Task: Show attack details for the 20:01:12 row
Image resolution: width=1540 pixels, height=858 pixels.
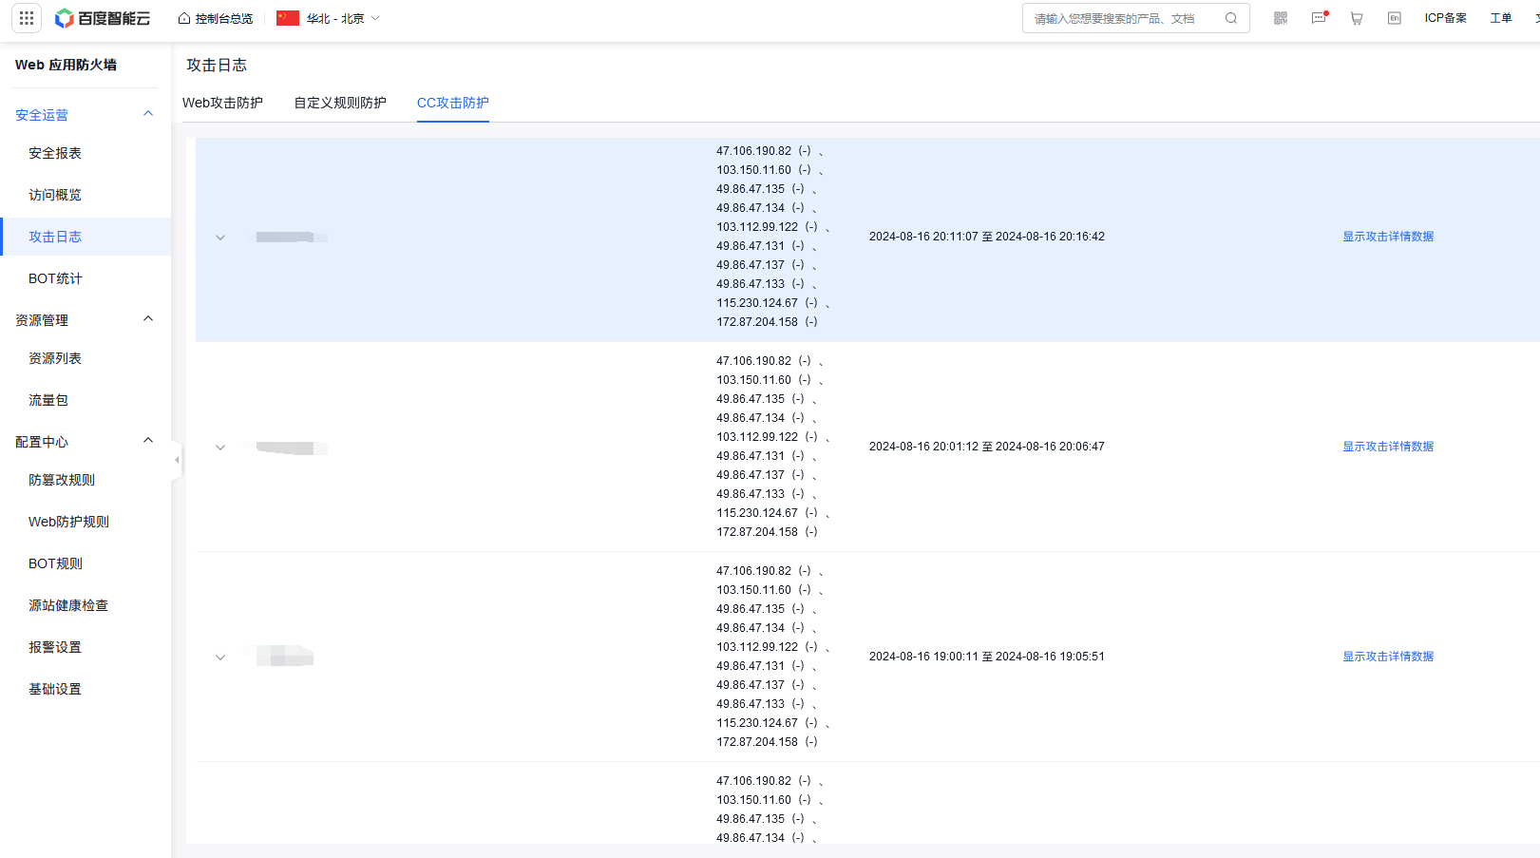Action: point(1388,447)
